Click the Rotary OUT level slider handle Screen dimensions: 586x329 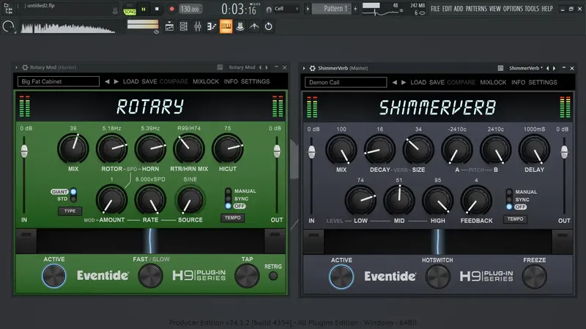(277, 151)
